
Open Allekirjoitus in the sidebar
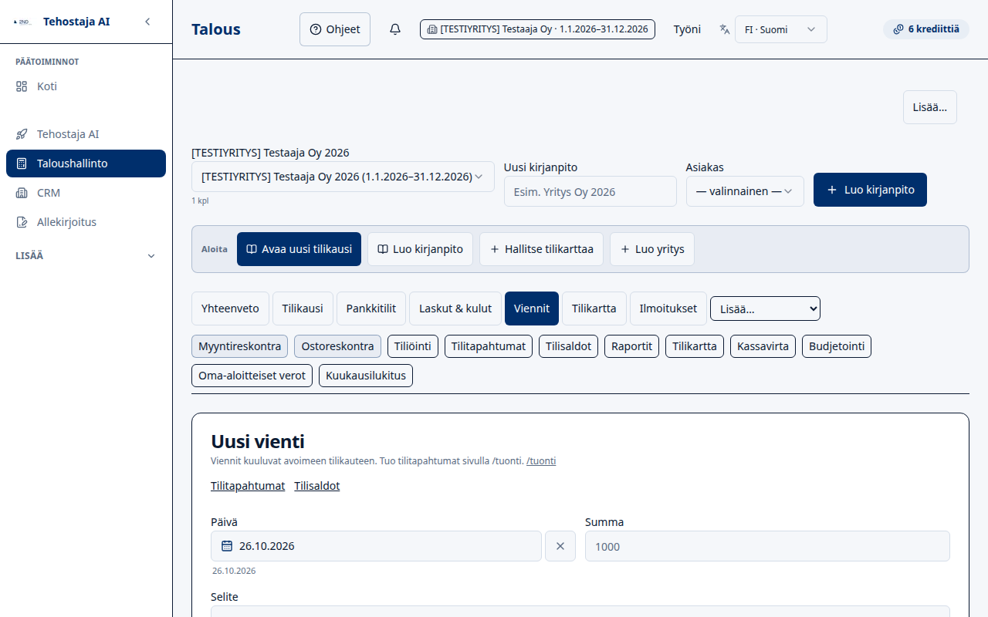[86, 222]
